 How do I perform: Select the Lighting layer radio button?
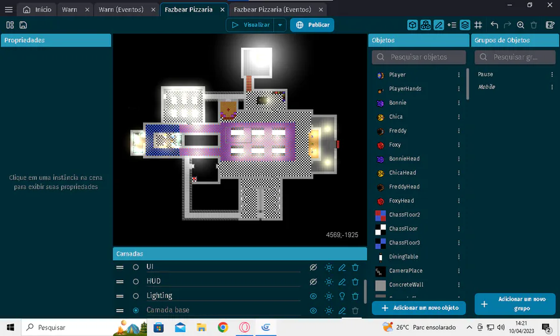tap(136, 296)
